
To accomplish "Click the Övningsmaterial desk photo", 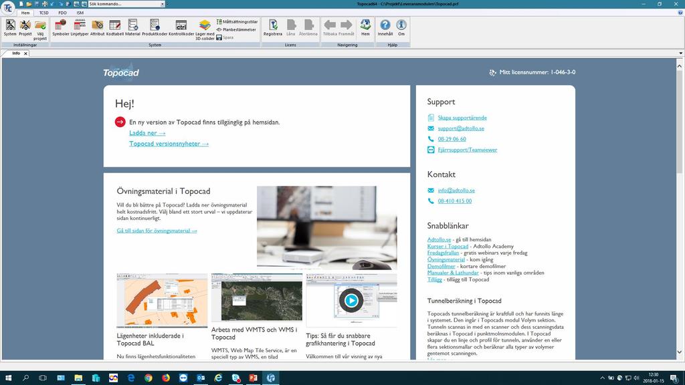I will (326, 227).
